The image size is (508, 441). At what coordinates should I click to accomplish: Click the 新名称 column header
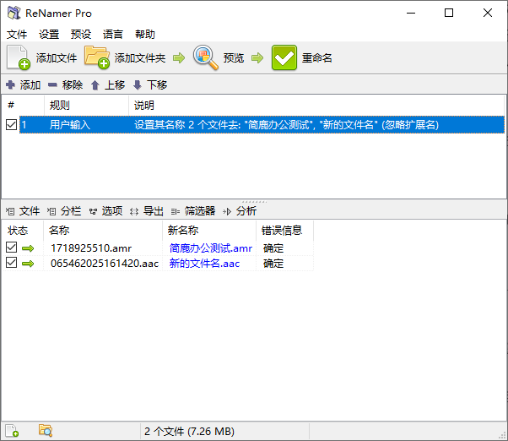(209, 231)
